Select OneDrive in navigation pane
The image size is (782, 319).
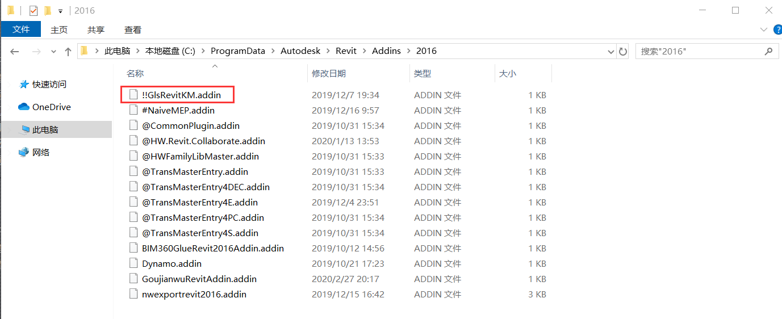tap(52, 107)
